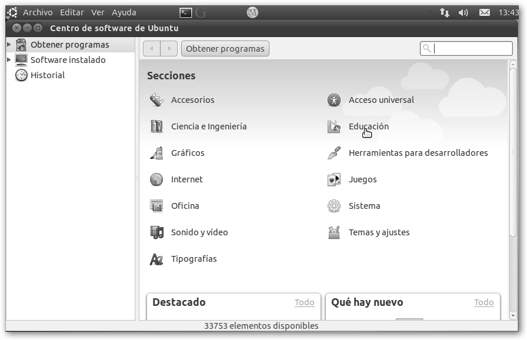
Task: Click inside the search field
Action: click(x=471, y=49)
